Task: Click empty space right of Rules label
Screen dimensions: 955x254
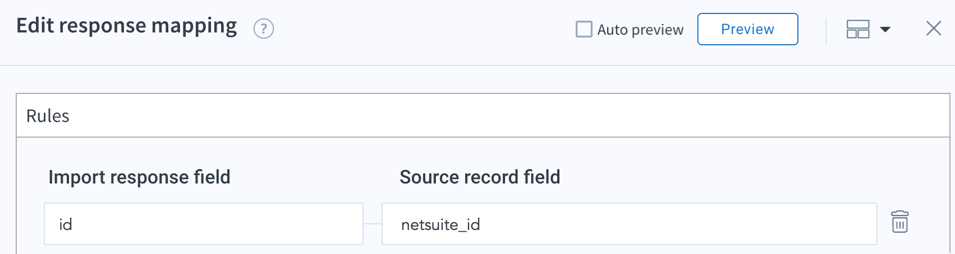Action: point(505,116)
